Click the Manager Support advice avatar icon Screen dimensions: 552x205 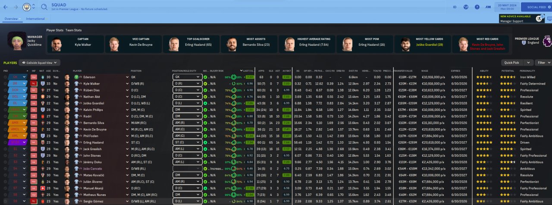540,19
